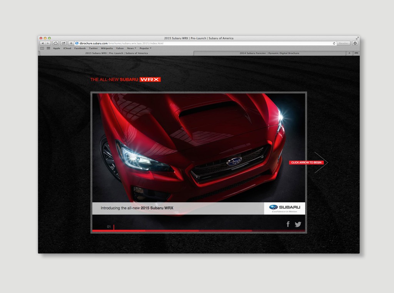This screenshot has width=394, height=293.
Task: Click the red WRX badge logo
Action: pos(150,79)
